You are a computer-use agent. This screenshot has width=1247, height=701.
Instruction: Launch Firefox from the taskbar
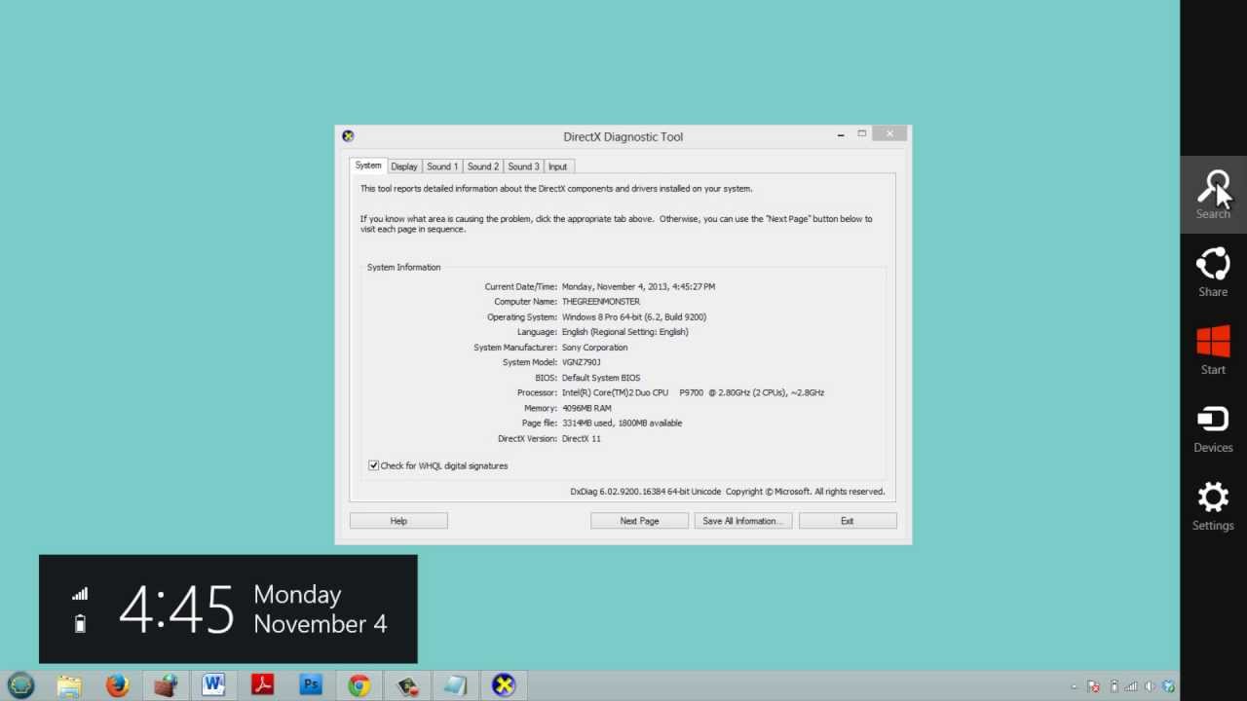coord(117,685)
